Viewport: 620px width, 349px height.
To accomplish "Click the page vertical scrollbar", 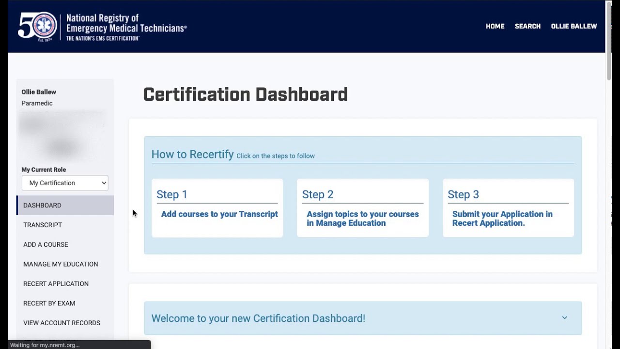I will (609, 41).
